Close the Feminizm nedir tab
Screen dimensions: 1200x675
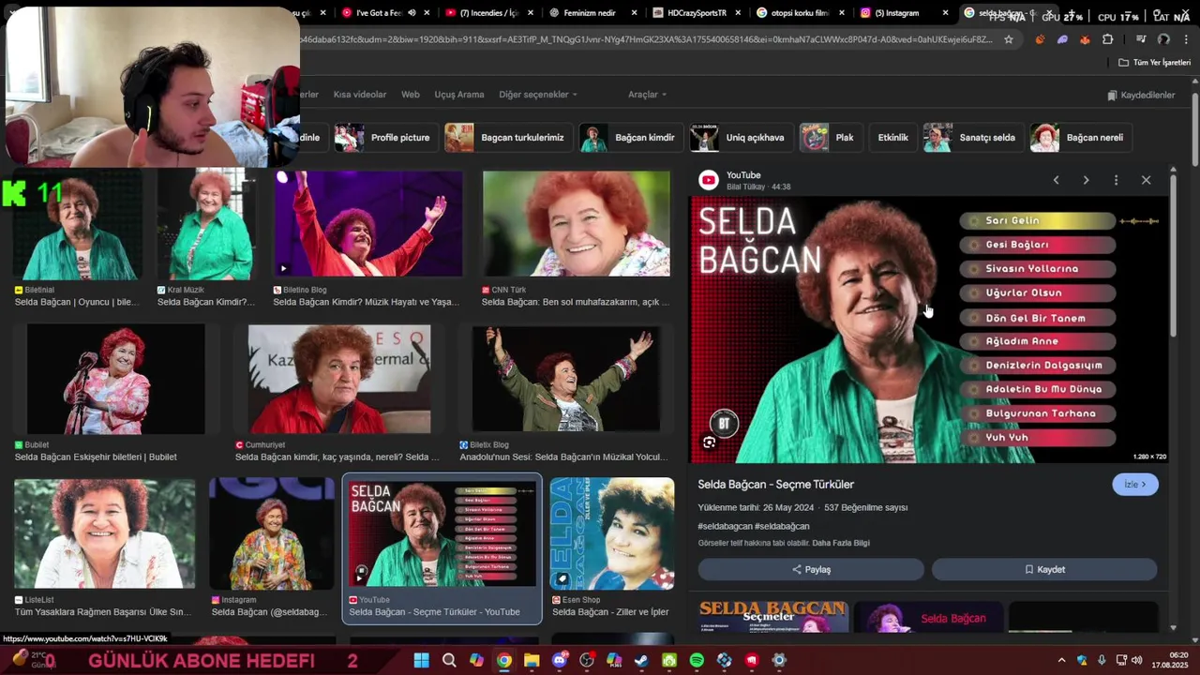click(x=635, y=13)
